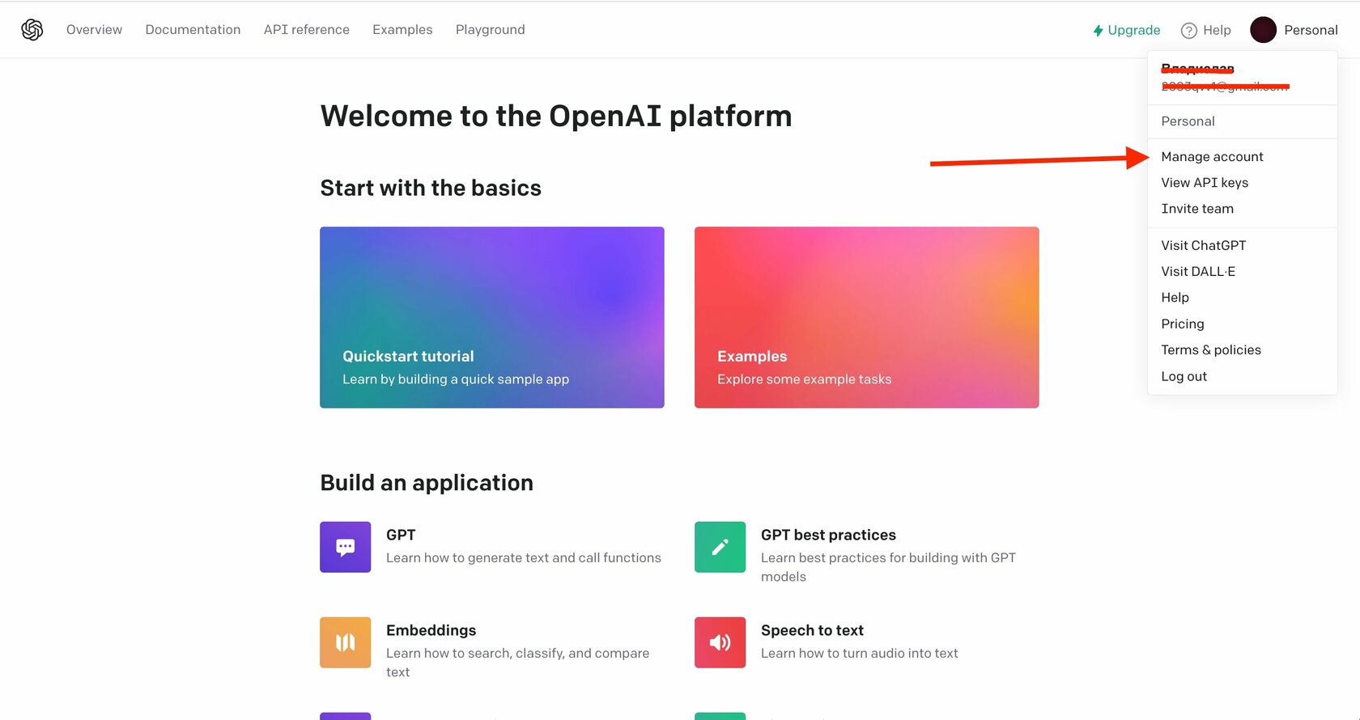Screen dimensions: 1360x720
Task: Click "Learn how to turn audio into text"
Action: [x=859, y=653]
